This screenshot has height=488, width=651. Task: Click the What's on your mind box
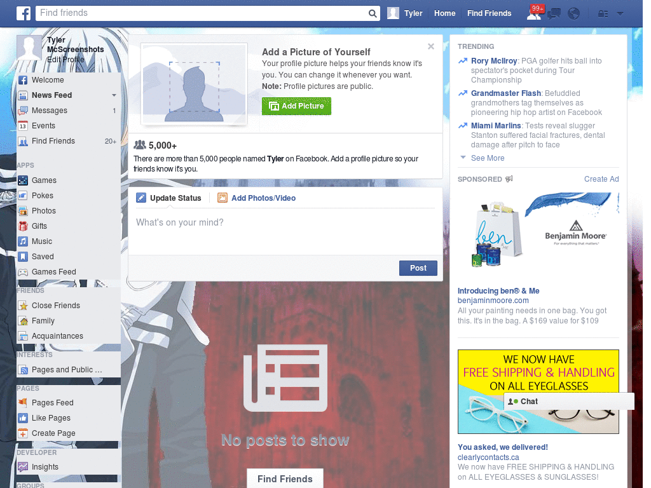(x=285, y=231)
